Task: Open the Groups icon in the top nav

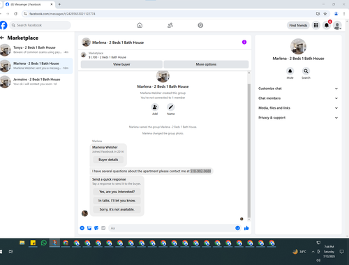Action: (200, 25)
